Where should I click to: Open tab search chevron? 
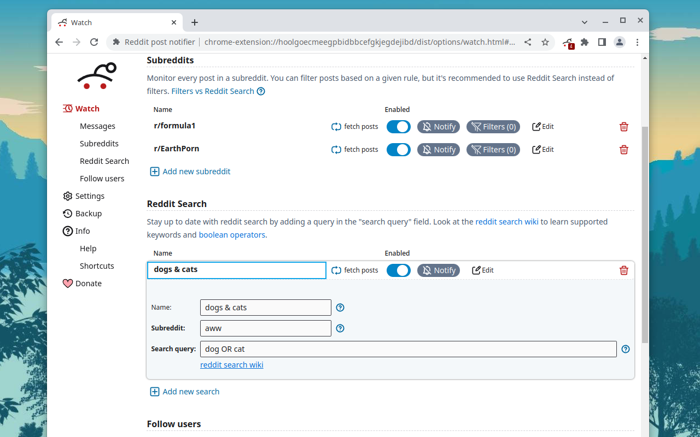pyautogui.click(x=585, y=22)
